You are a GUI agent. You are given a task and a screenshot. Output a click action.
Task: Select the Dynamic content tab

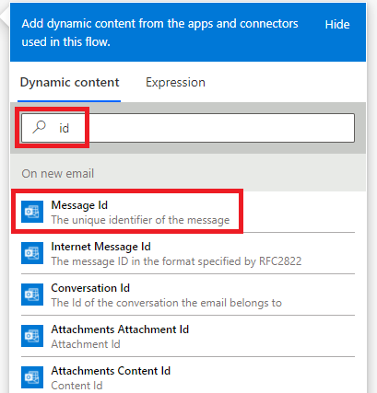(69, 83)
